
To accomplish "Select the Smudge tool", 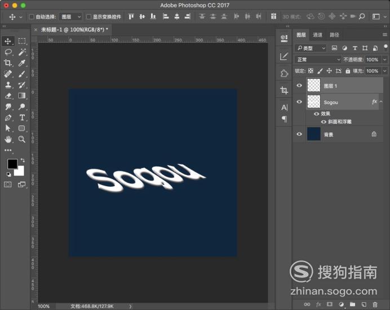I will 8,107.
